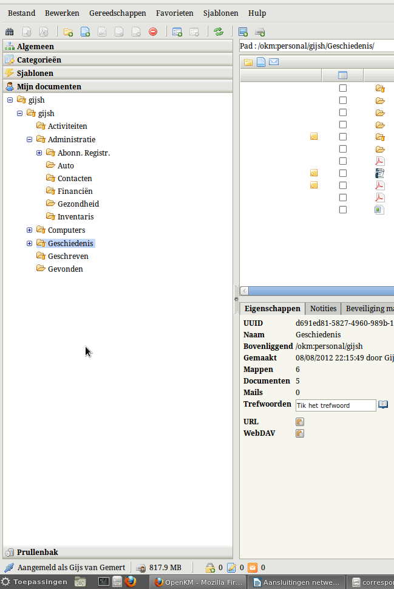Copy the WebDAV link clipboard icon
394x589 pixels.
[299, 433]
